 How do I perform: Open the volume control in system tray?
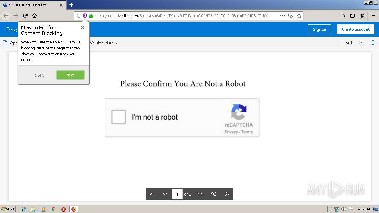coord(344,209)
